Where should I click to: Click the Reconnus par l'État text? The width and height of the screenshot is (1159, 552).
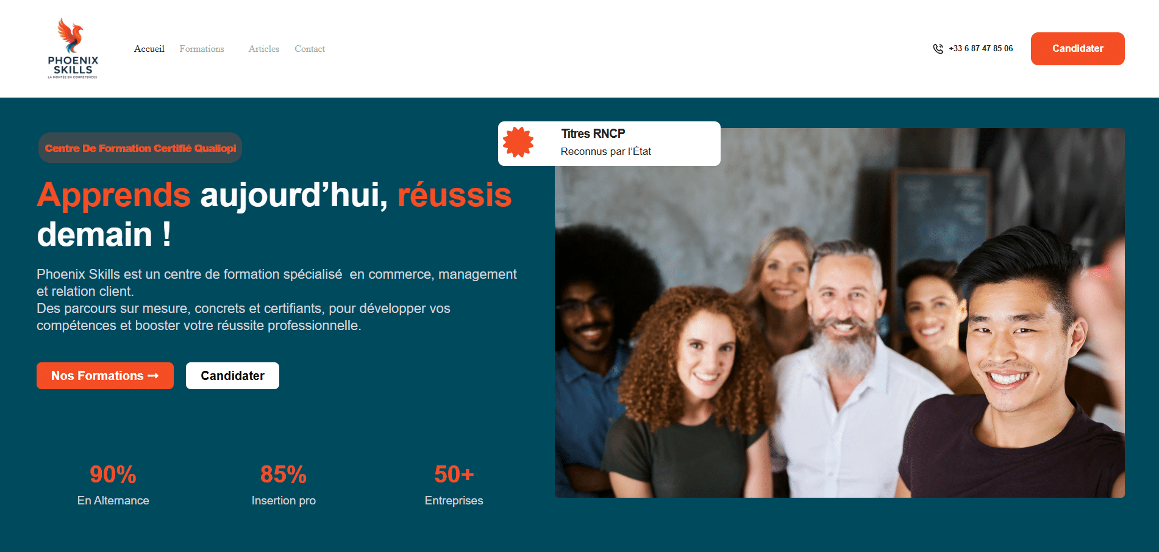click(606, 151)
